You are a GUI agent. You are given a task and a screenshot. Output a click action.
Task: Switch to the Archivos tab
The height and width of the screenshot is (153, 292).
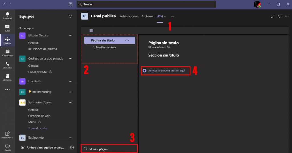147,16
